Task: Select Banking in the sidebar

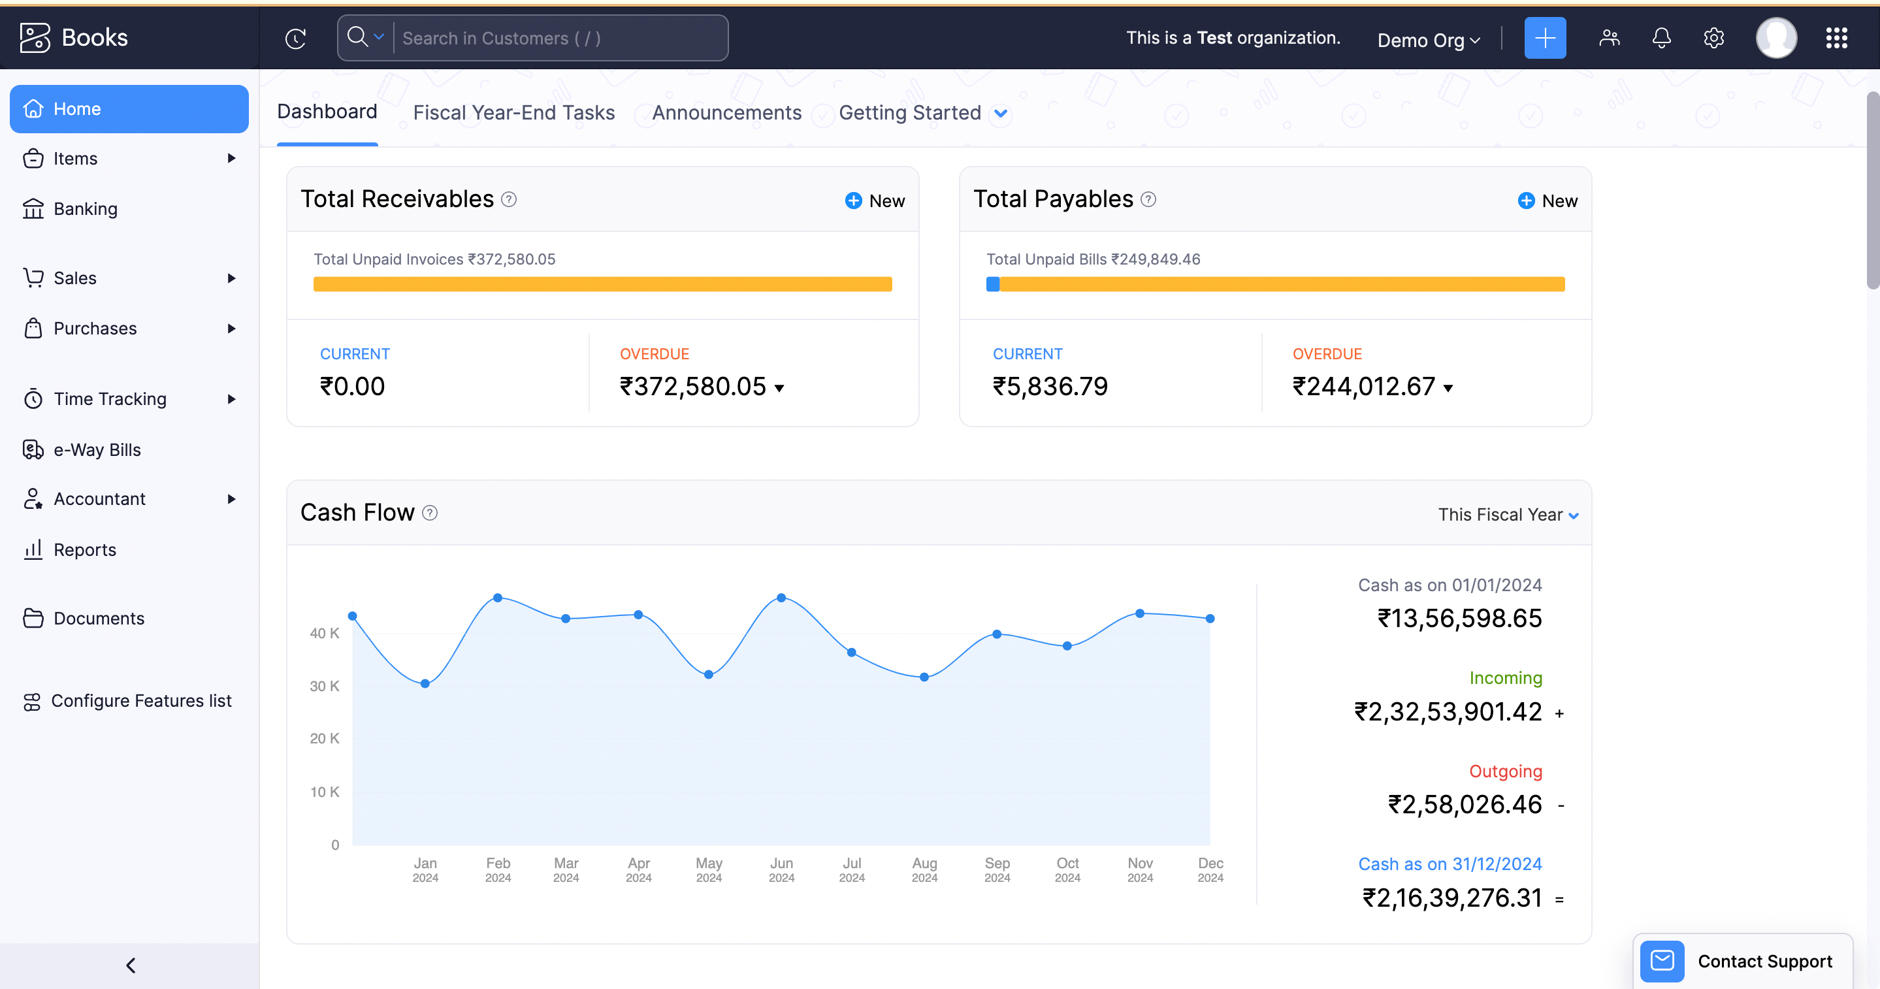Action: pos(86,208)
